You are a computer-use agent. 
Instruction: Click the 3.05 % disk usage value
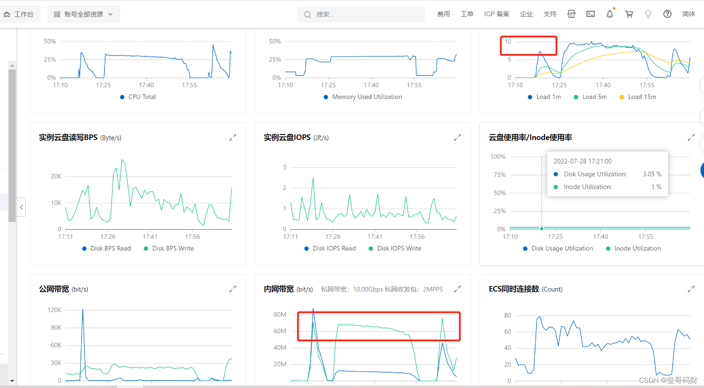click(x=652, y=174)
